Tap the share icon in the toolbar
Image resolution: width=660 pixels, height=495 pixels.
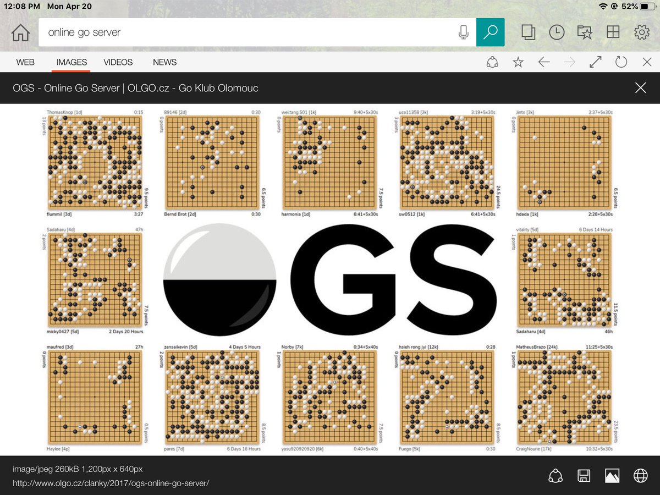point(492,62)
